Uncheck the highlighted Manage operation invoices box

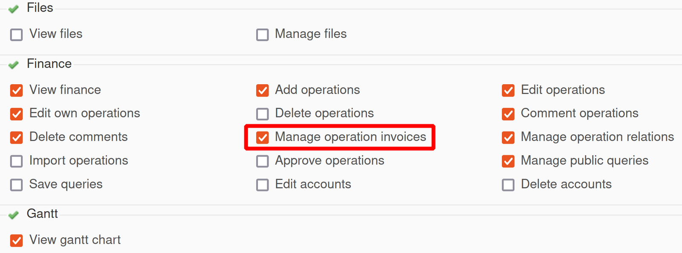262,137
